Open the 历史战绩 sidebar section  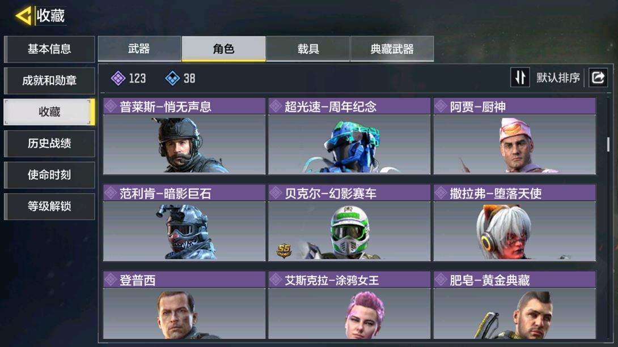(x=49, y=143)
